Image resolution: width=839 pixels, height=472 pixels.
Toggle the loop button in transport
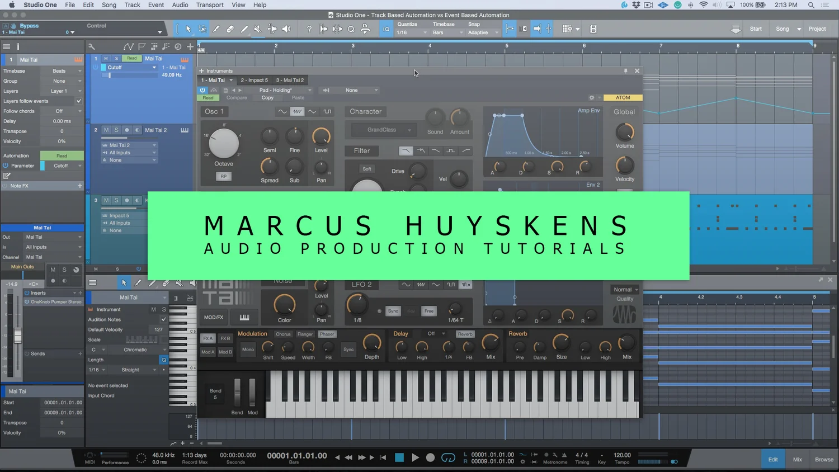point(448,457)
